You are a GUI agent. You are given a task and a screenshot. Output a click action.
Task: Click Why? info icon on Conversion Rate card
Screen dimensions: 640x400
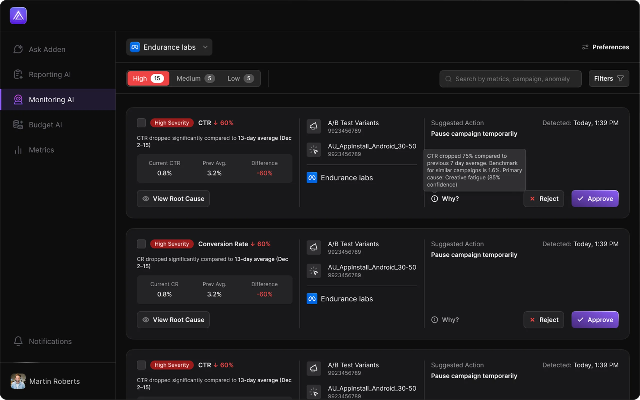(434, 320)
